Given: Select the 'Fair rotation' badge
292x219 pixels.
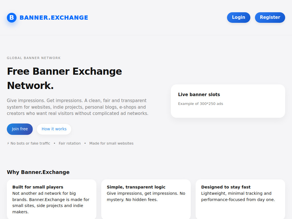Looking at the screenshot, I should [70, 143].
